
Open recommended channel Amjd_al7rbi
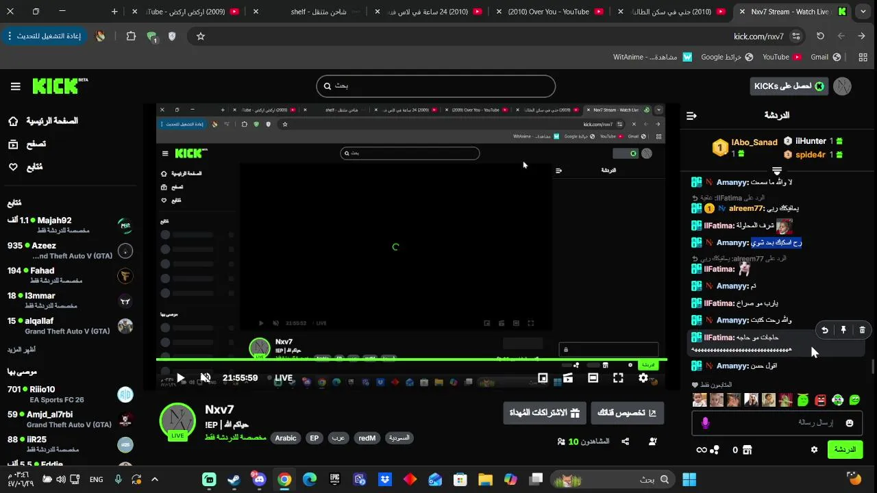pyautogui.click(x=69, y=419)
